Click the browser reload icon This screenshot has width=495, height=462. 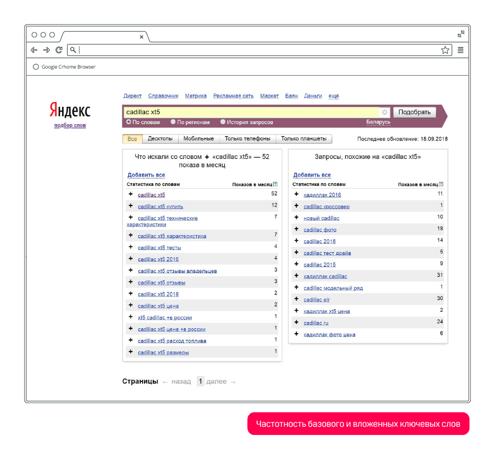[59, 50]
